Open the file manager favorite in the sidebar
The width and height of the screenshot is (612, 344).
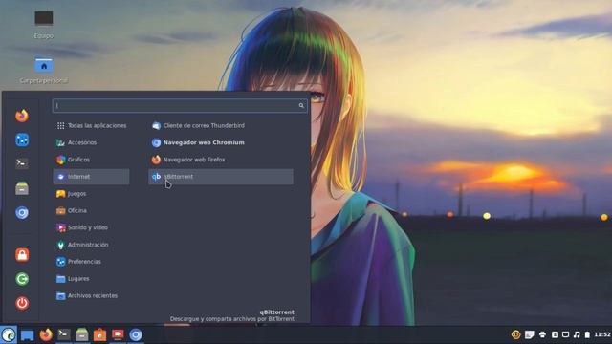[x=22, y=188]
